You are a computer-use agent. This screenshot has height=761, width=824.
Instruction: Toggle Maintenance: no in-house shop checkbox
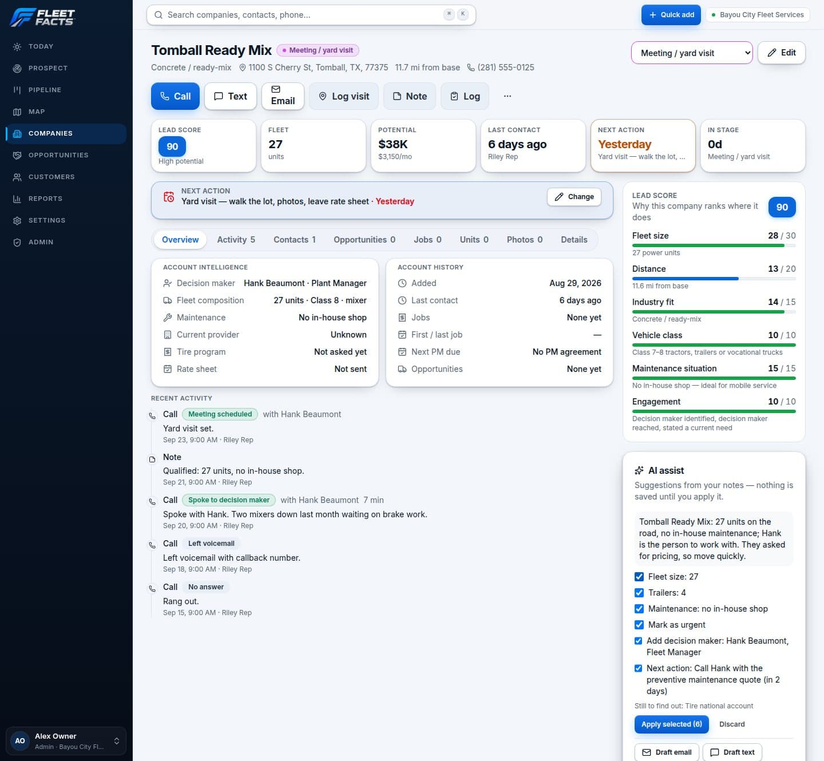[639, 609]
